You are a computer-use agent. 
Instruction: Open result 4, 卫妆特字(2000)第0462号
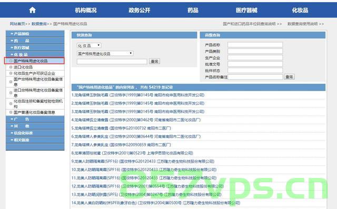click(x=136, y=120)
